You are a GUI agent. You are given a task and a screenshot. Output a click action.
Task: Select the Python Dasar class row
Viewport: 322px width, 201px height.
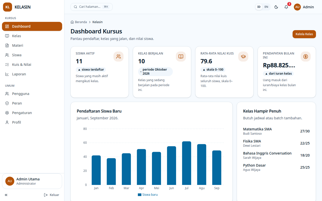[276, 167]
